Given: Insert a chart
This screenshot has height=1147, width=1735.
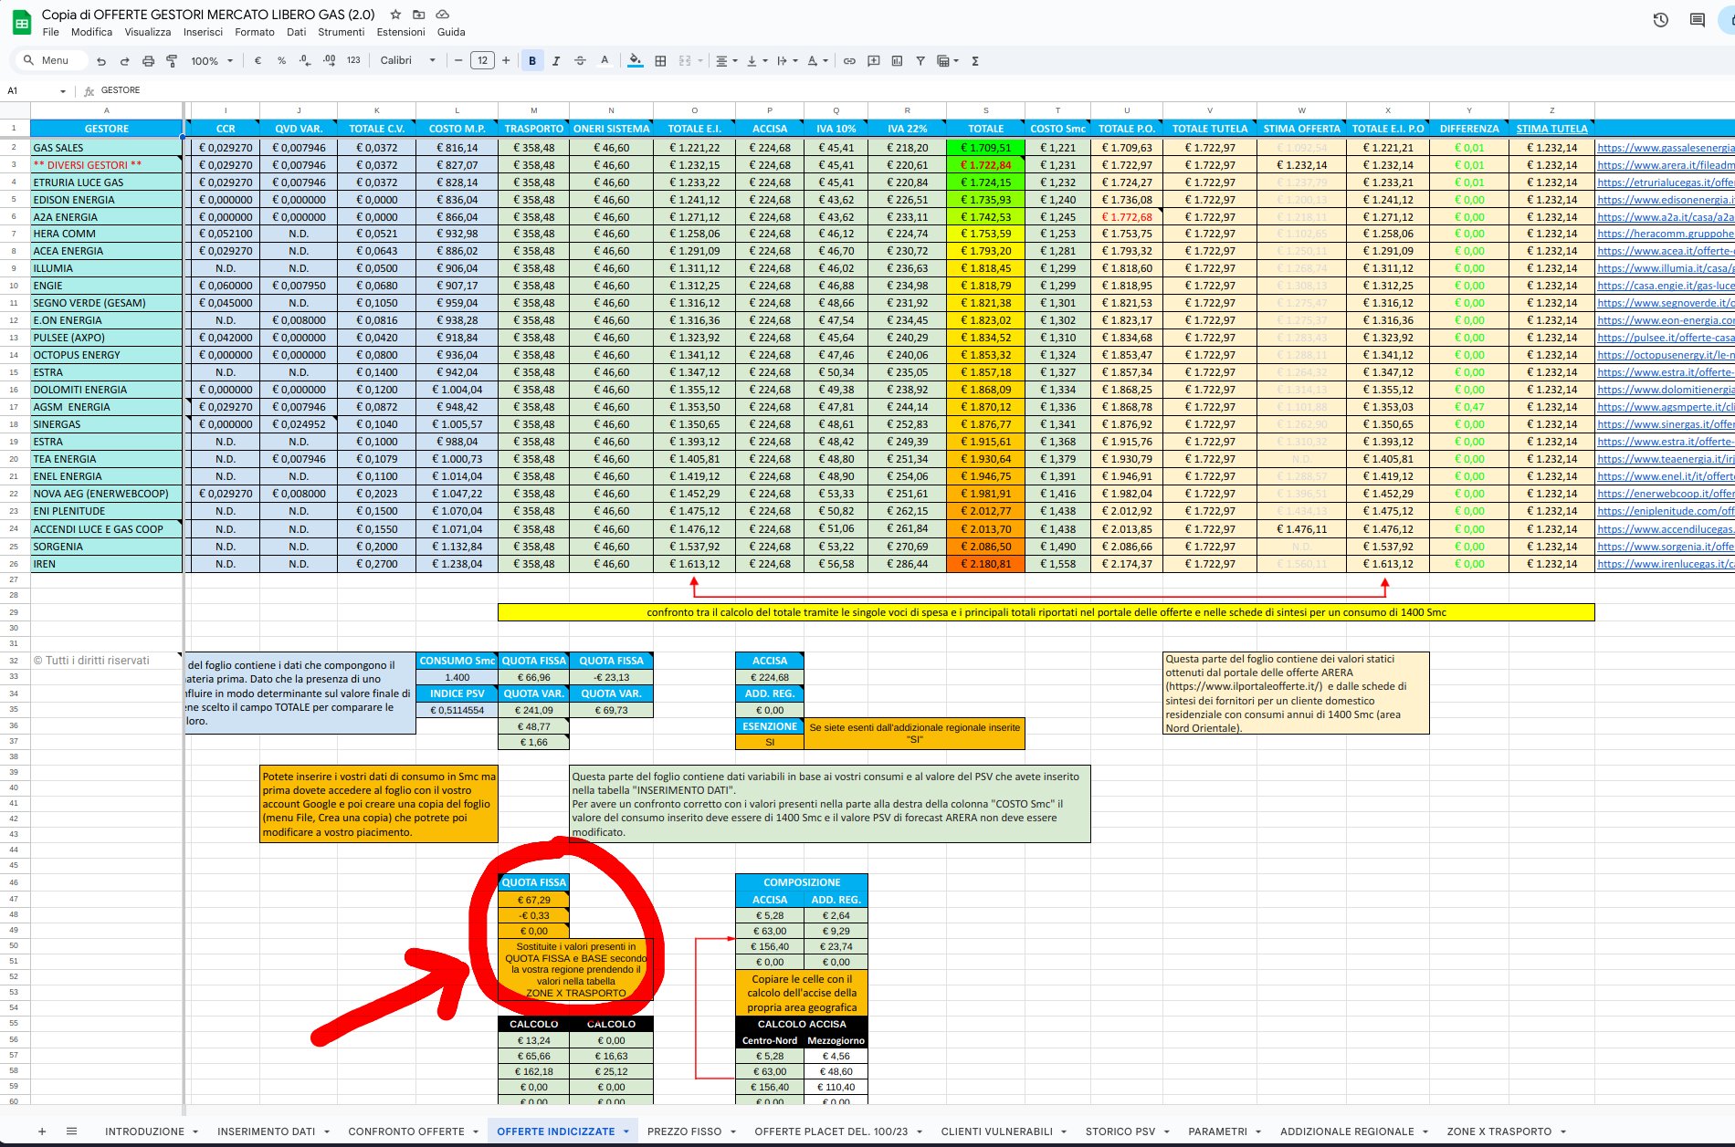Looking at the screenshot, I should [897, 61].
